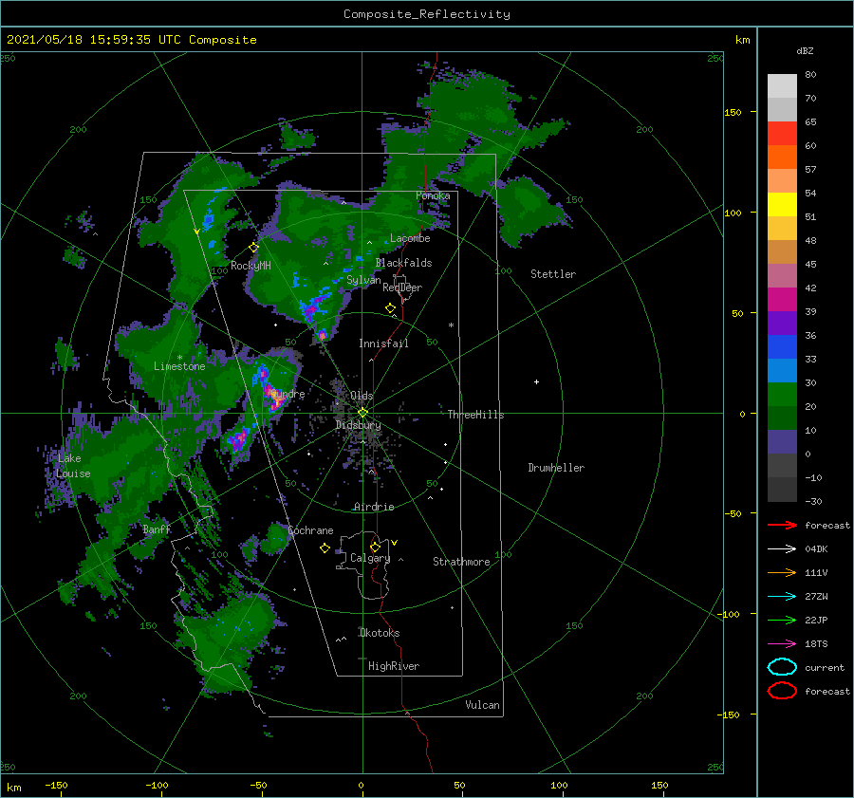Click the Airdrie city label
This screenshot has width=854, height=798.
(374, 507)
